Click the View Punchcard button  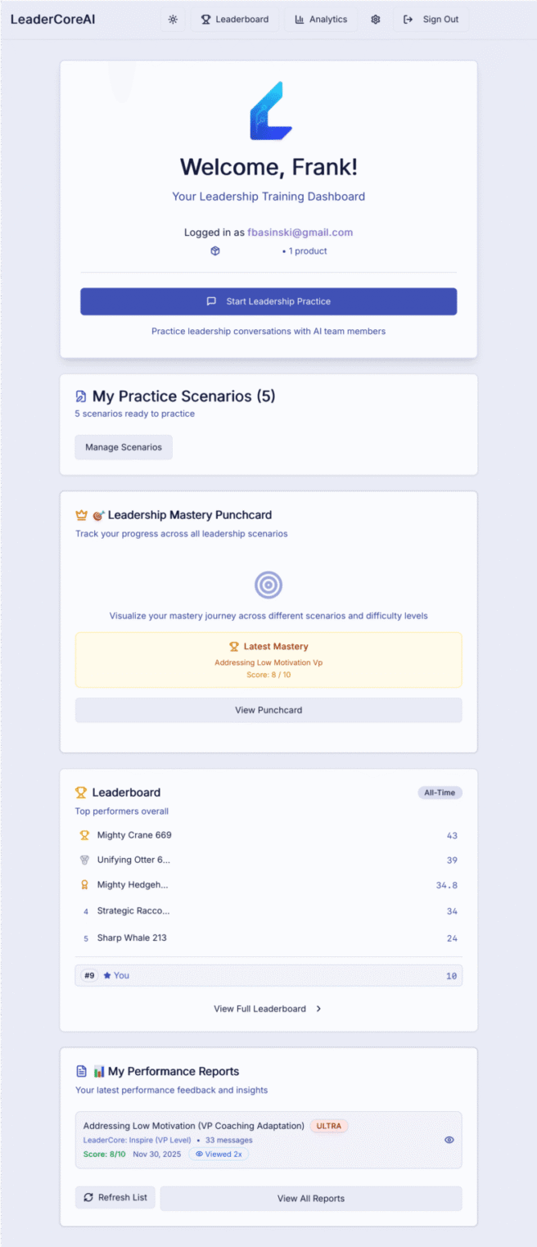pos(268,710)
